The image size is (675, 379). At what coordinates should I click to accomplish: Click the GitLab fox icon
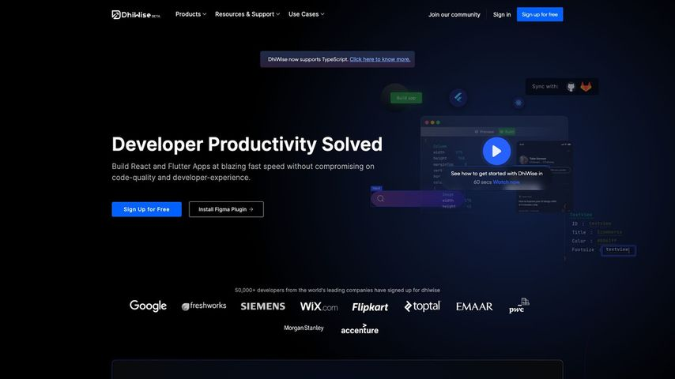pos(586,87)
